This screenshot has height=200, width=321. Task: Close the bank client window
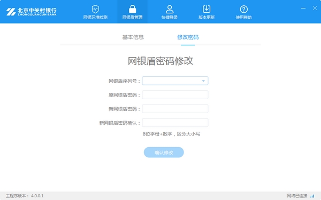[x=315, y=8]
